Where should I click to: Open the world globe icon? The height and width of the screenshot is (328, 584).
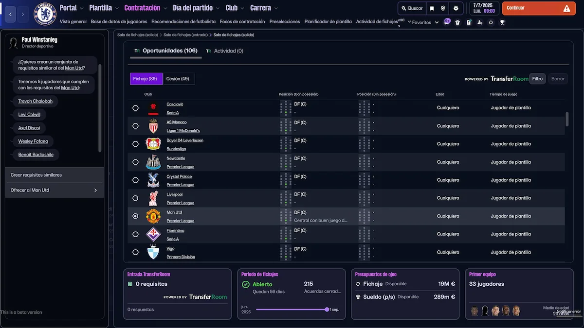[443, 8]
